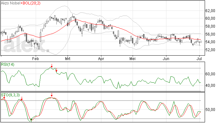Click the 56,00 price axis label
The width and height of the screenshot is (220, 123).
pos(210,34)
